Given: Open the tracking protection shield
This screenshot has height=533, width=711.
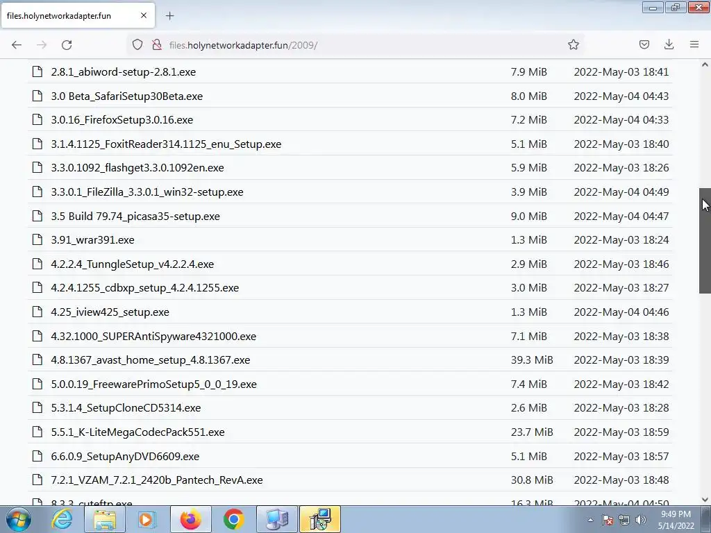Looking at the screenshot, I should tap(137, 45).
